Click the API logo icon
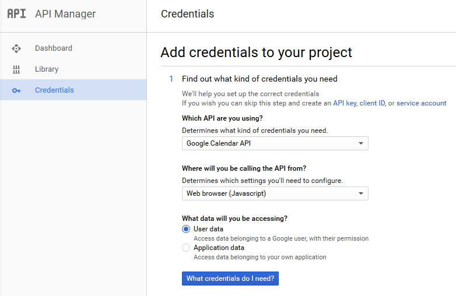456x296 pixels. pos(16,13)
